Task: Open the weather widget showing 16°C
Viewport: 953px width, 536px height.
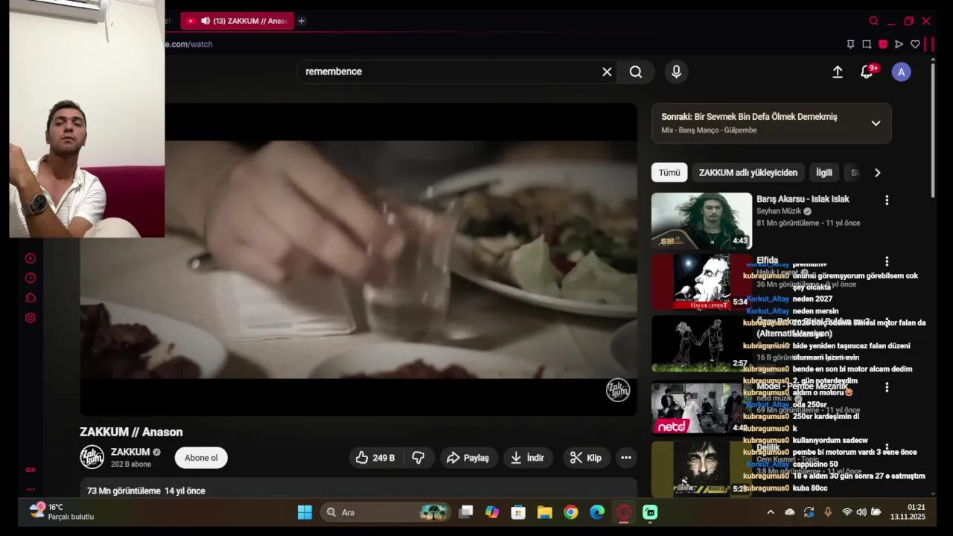Action: [62, 512]
